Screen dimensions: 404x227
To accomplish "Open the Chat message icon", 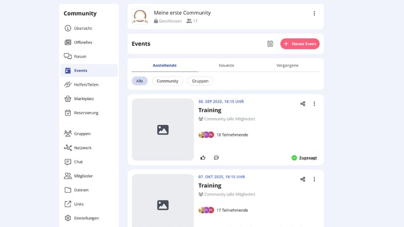I will [68, 162].
